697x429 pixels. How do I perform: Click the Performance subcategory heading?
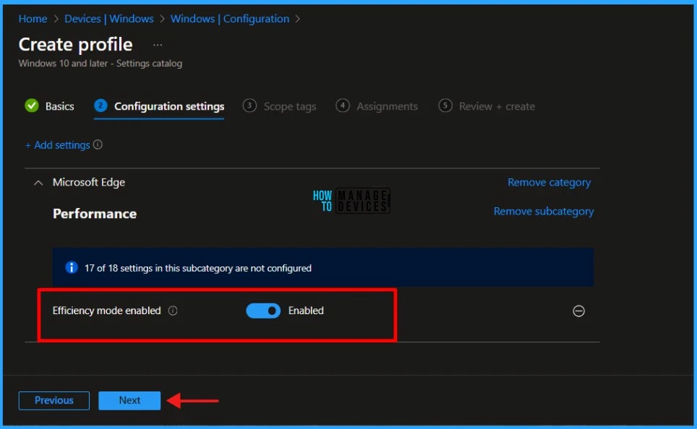tap(95, 214)
